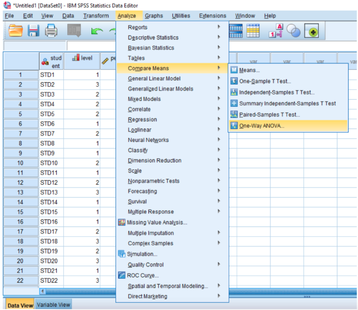
Task: Click the Paired-Samples T Test icon
Action: tap(234, 114)
